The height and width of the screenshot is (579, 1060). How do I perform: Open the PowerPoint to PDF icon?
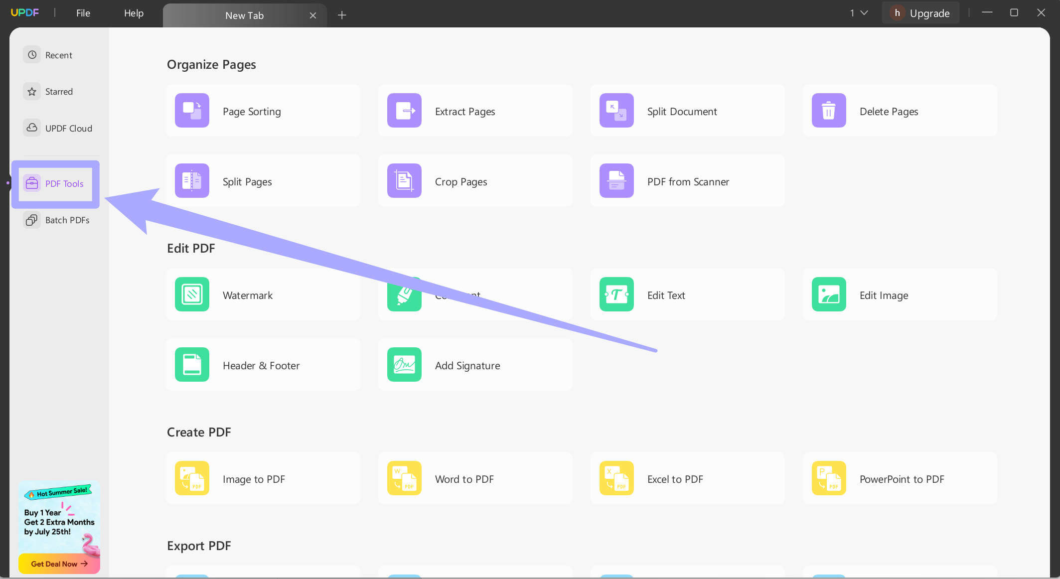pos(829,478)
